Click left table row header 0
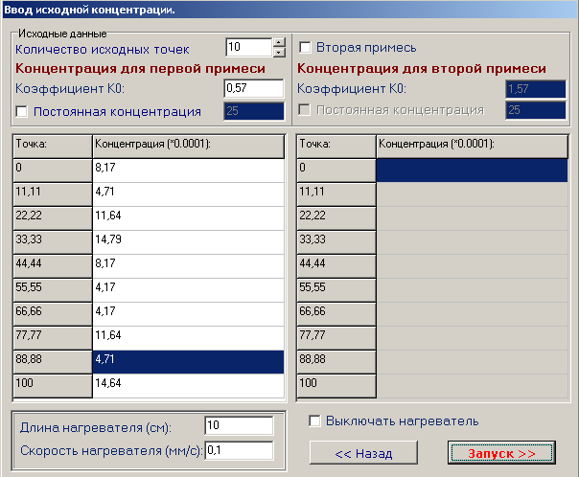The height and width of the screenshot is (477, 579). click(x=53, y=170)
